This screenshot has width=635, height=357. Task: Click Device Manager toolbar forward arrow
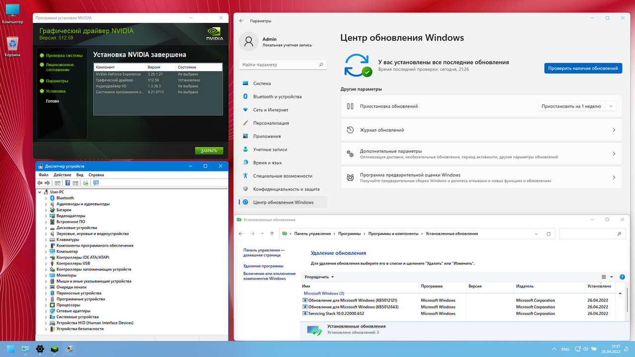tap(47, 183)
